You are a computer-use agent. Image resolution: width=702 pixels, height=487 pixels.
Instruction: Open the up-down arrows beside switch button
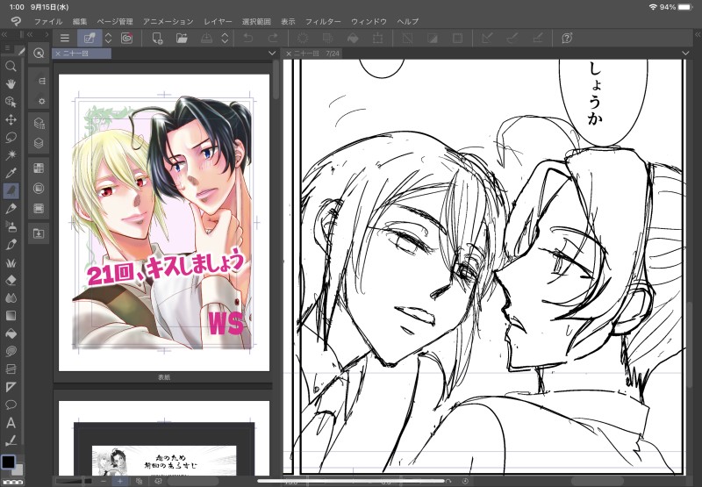coord(108,39)
